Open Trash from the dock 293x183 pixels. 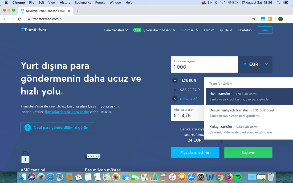[x=270, y=177]
